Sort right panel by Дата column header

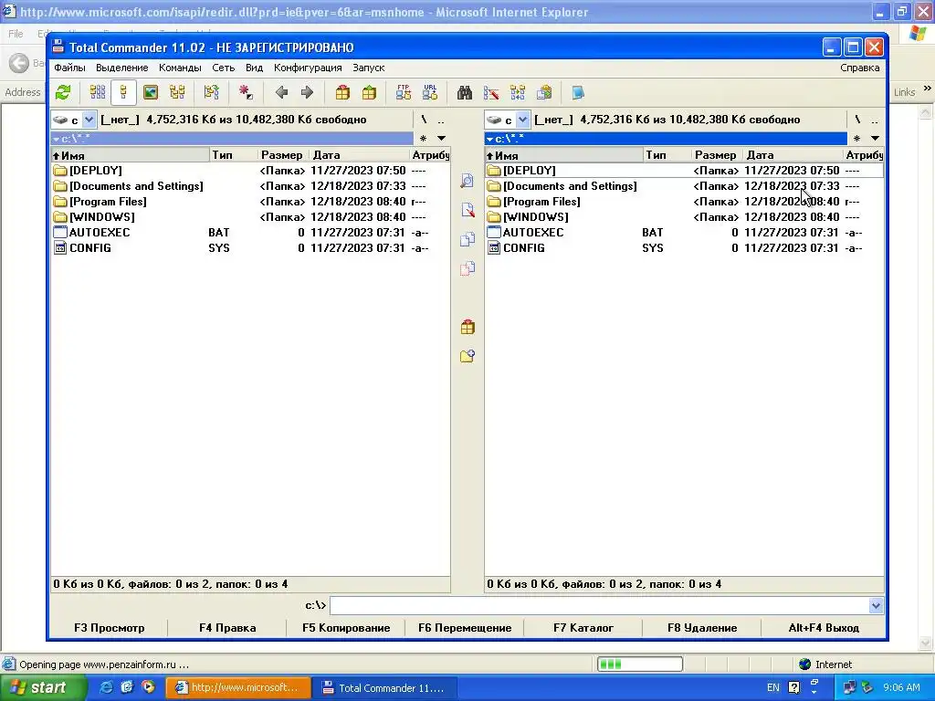[x=793, y=155]
